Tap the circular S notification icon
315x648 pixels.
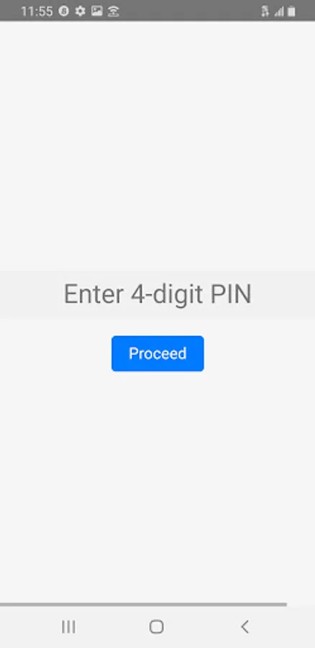(x=63, y=11)
